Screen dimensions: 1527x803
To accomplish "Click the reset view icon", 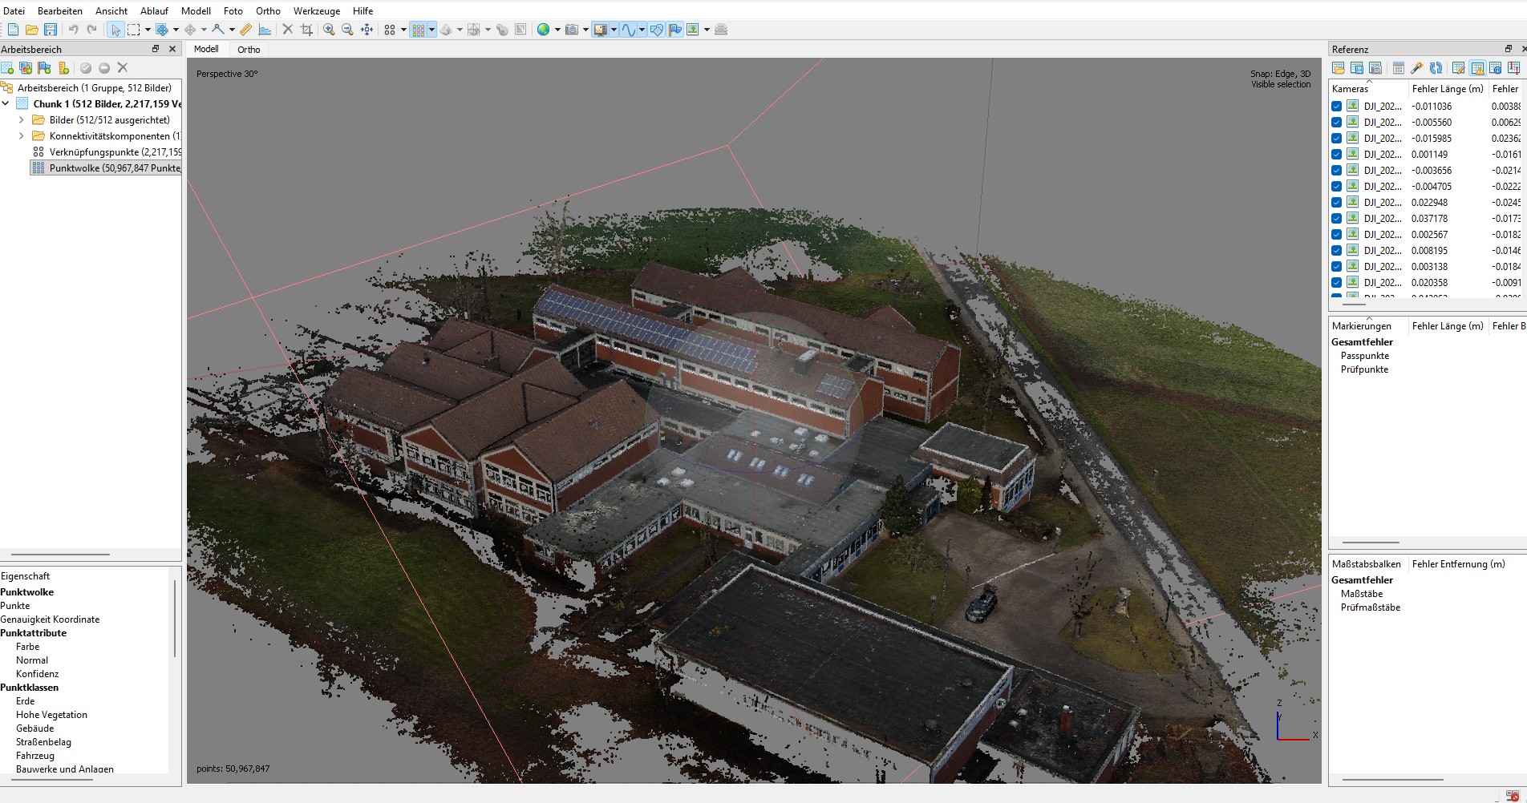I will click(x=367, y=30).
